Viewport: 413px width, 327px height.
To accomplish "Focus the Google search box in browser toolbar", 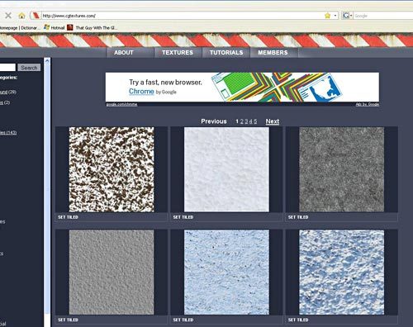I will (382, 16).
